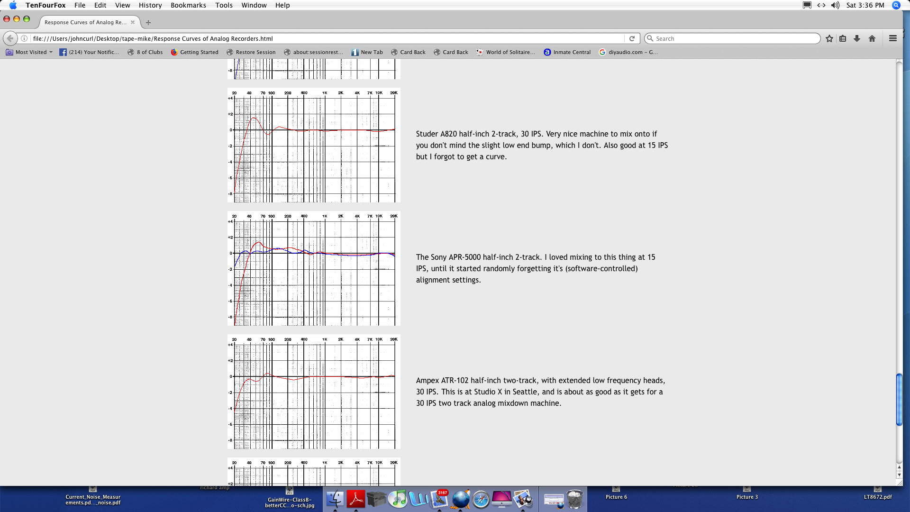
Task: Click the angle-brackets menu bar icon
Action: [x=821, y=5]
